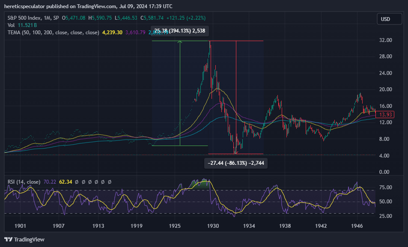Click the green vertical measurement arrow line
This screenshot has height=247, width=408.
(x=180, y=93)
